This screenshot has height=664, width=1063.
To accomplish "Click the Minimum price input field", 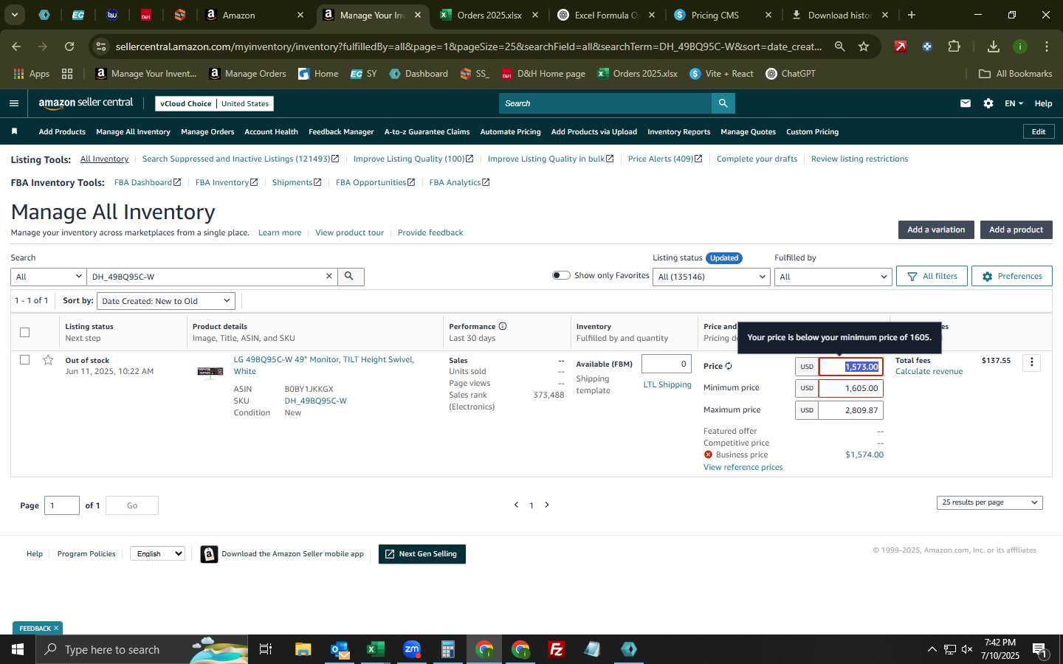I will pyautogui.click(x=850, y=388).
